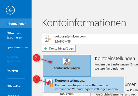
Task: Click the red step marker numbered 2
Action: (36, 58)
